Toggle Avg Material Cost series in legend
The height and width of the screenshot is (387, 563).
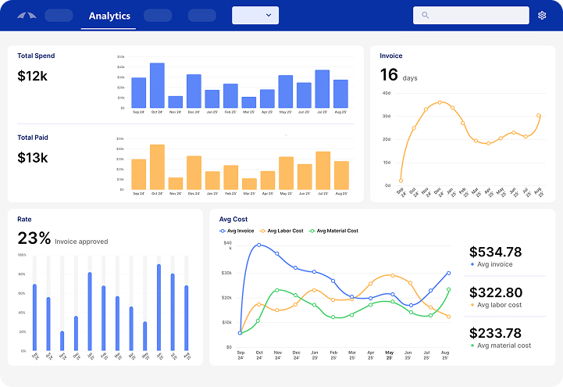tap(336, 231)
